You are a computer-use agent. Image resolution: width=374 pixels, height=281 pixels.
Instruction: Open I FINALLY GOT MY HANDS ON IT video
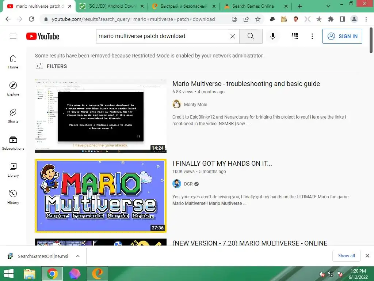pos(222,164)
